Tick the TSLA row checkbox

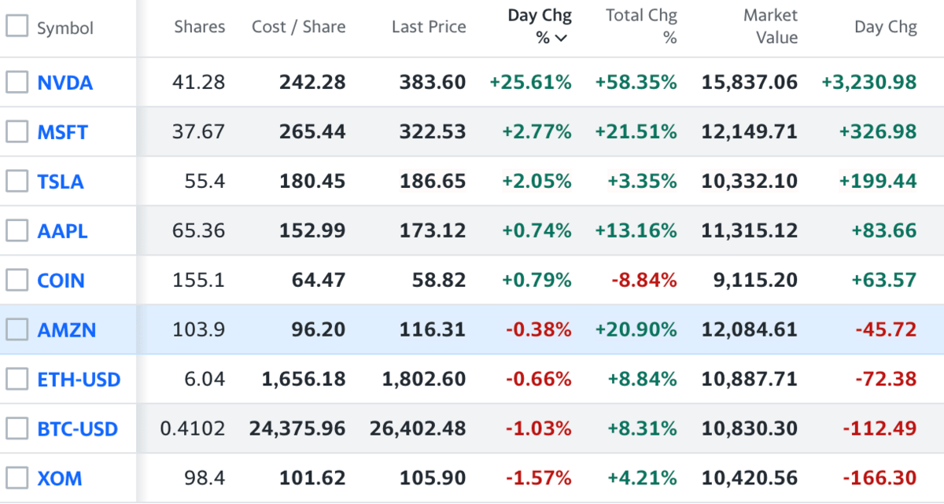pos(17,181)
